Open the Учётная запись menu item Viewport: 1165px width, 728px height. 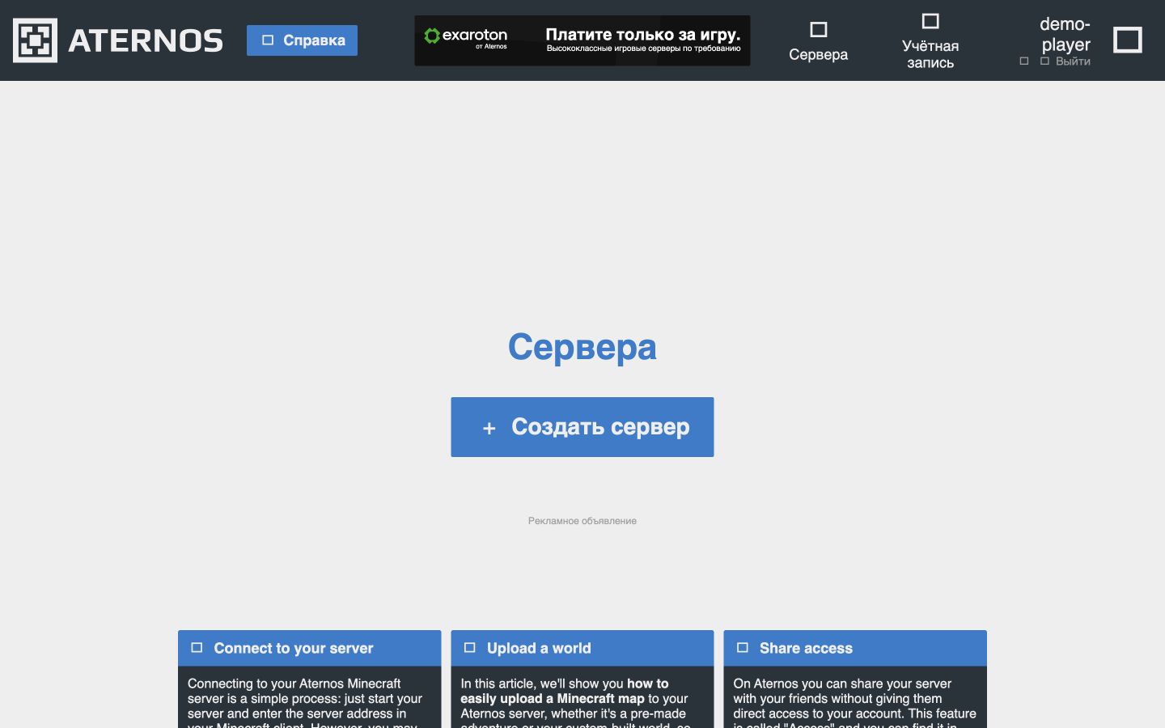click(x=930, y=41)
